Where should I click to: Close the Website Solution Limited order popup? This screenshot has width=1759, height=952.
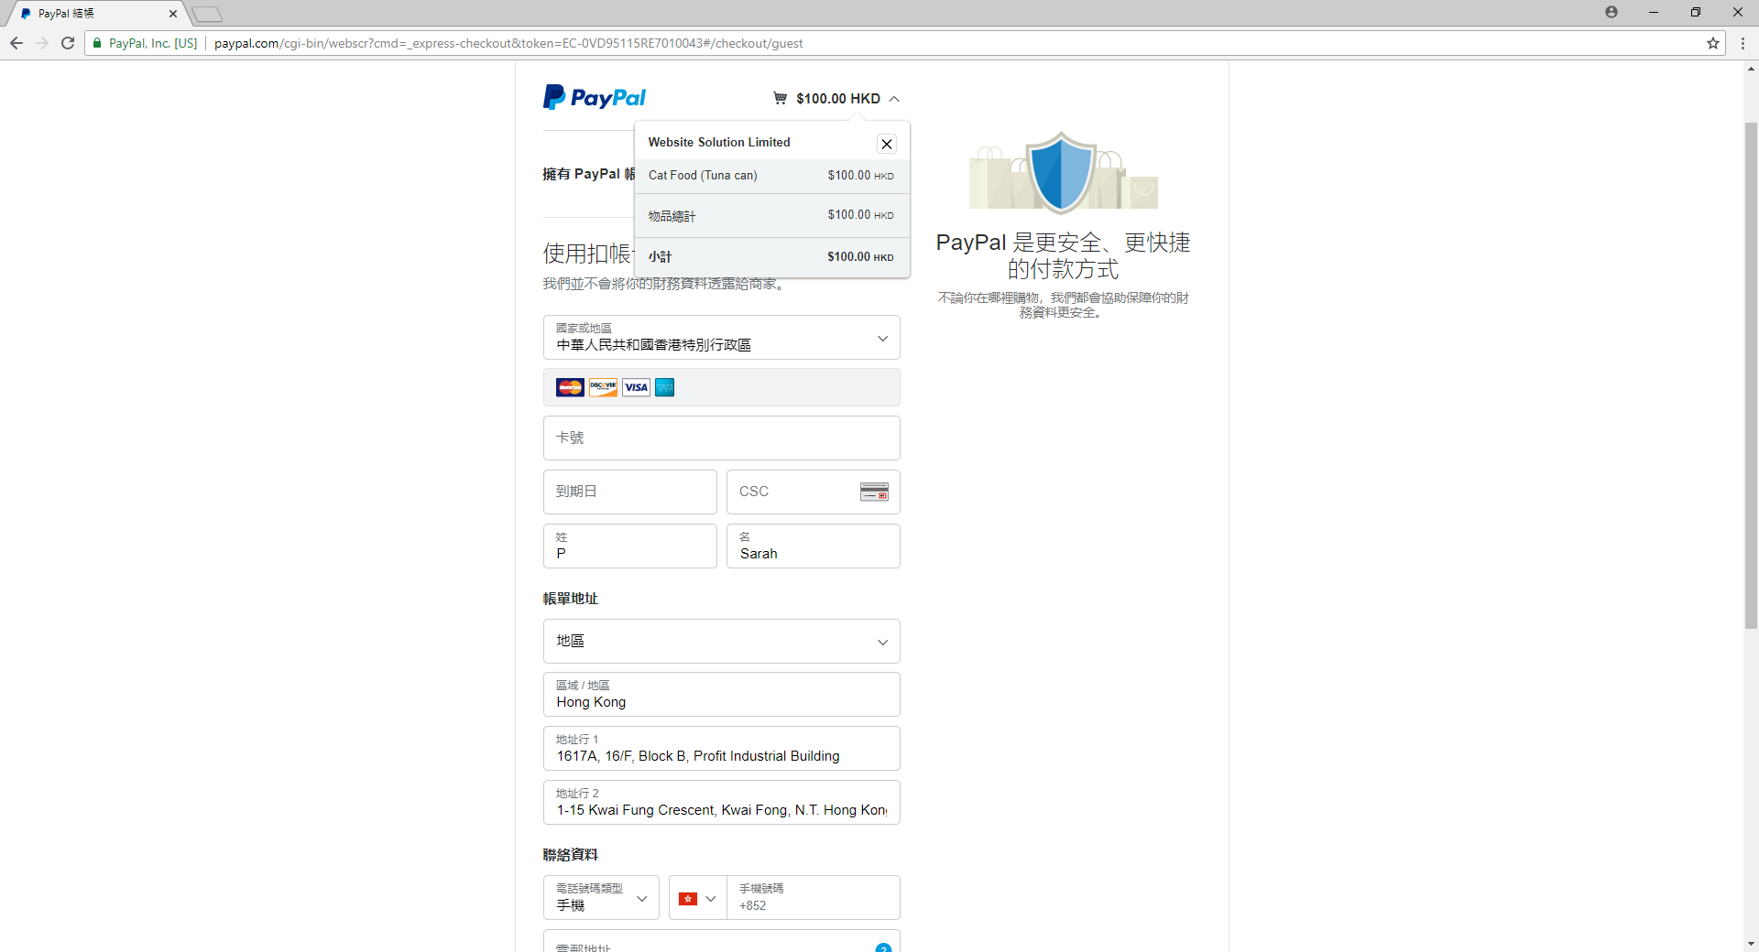click(x=886, y=144)
